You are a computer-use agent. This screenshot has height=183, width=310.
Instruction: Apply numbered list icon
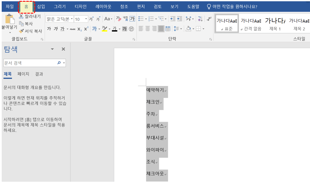[151, 19]
